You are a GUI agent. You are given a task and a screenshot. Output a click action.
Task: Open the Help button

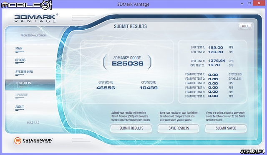(245, 26)
